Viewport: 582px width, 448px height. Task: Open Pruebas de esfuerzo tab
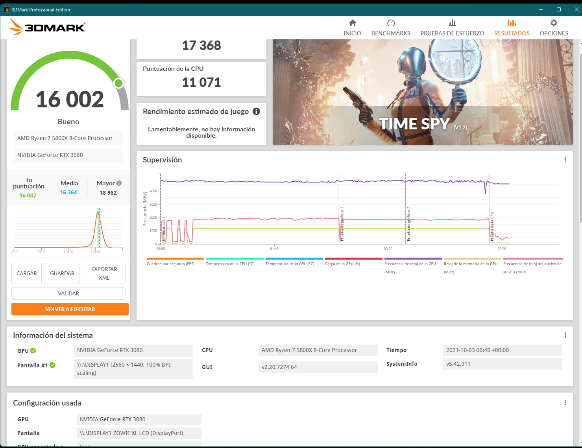(x=452, y=28)
